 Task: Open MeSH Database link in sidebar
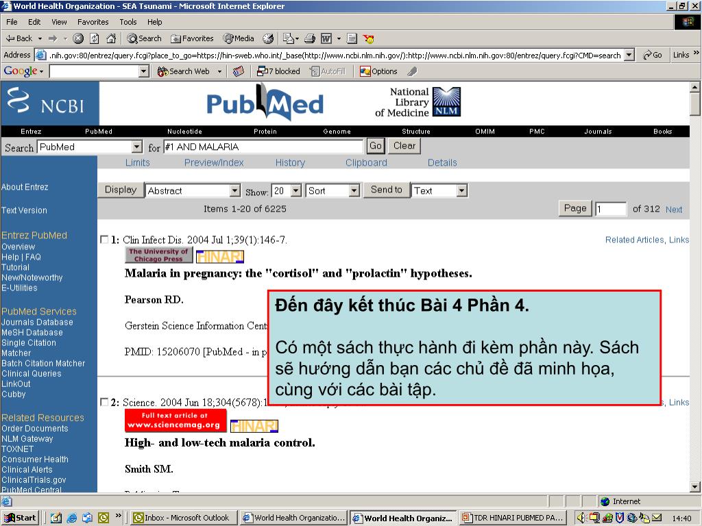click(x=32, y=332)
